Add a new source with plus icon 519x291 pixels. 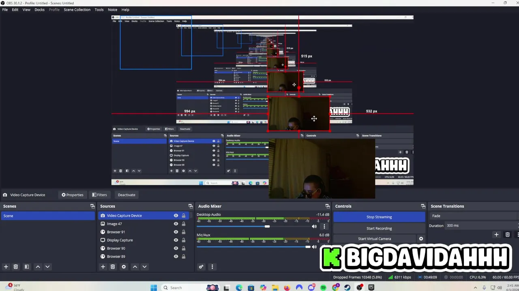pos(103,267)
